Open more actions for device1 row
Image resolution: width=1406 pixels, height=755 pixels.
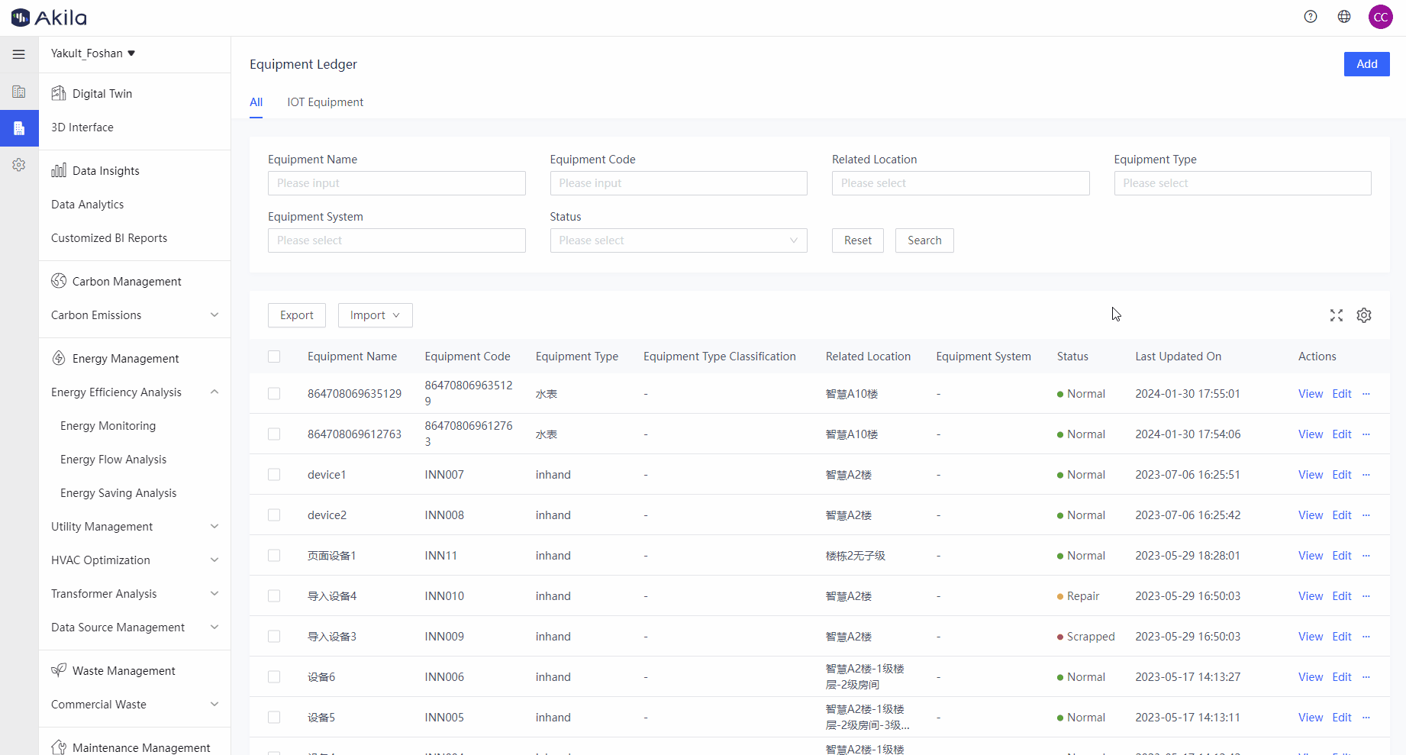(x=1366, y=475)
